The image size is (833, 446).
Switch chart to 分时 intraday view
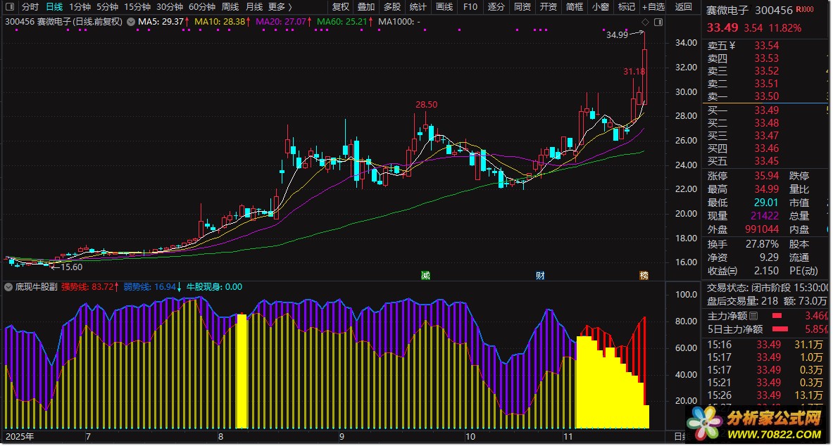[30, 7]
